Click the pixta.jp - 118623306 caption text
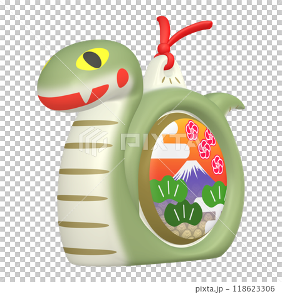The height and width of the screenshot is (294, 282). [x=235, y=288]
